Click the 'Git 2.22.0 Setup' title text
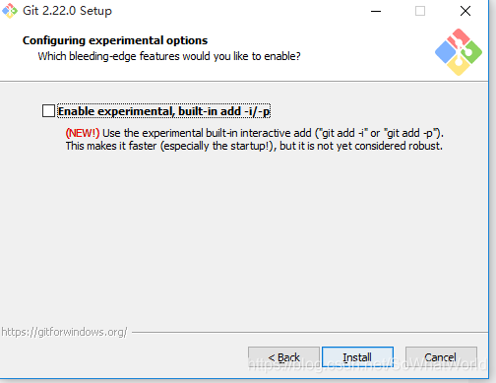Viewport: 496px width, 383px height. pos(67,11)
